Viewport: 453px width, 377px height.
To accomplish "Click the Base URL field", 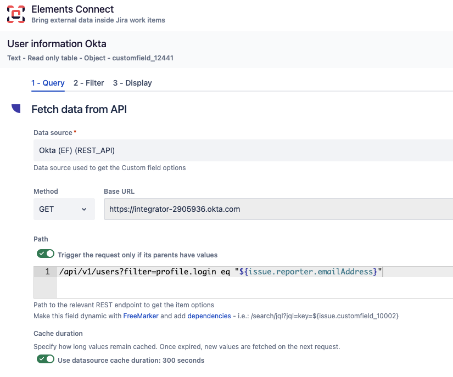I will click(x=278, y=209).
